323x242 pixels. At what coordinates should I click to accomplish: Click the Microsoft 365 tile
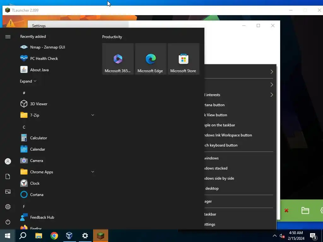[118, 59]
